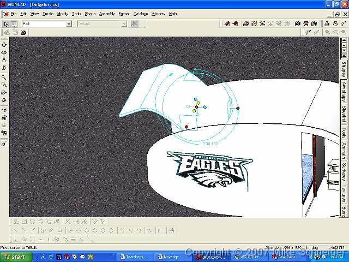This screenshot has width=349, height=262.
Task: Select the walk camera tool in left toolbar
Action: point(4,68)
